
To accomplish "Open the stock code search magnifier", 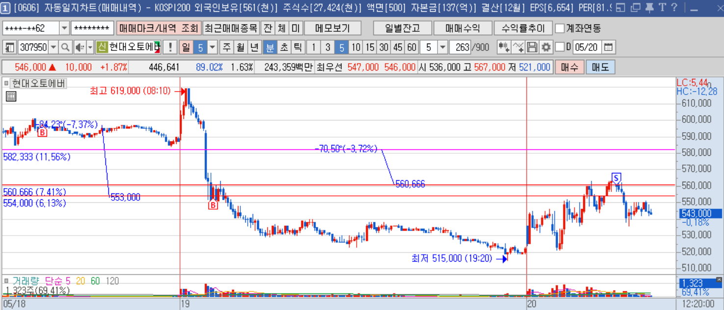I will click(65, 48).
